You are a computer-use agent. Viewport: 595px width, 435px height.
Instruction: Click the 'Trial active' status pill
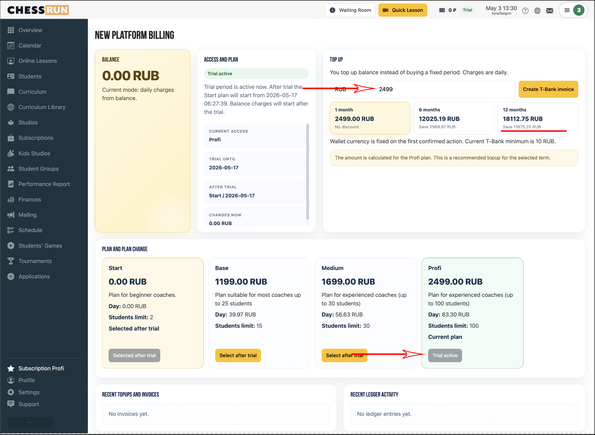click(256, 74)
